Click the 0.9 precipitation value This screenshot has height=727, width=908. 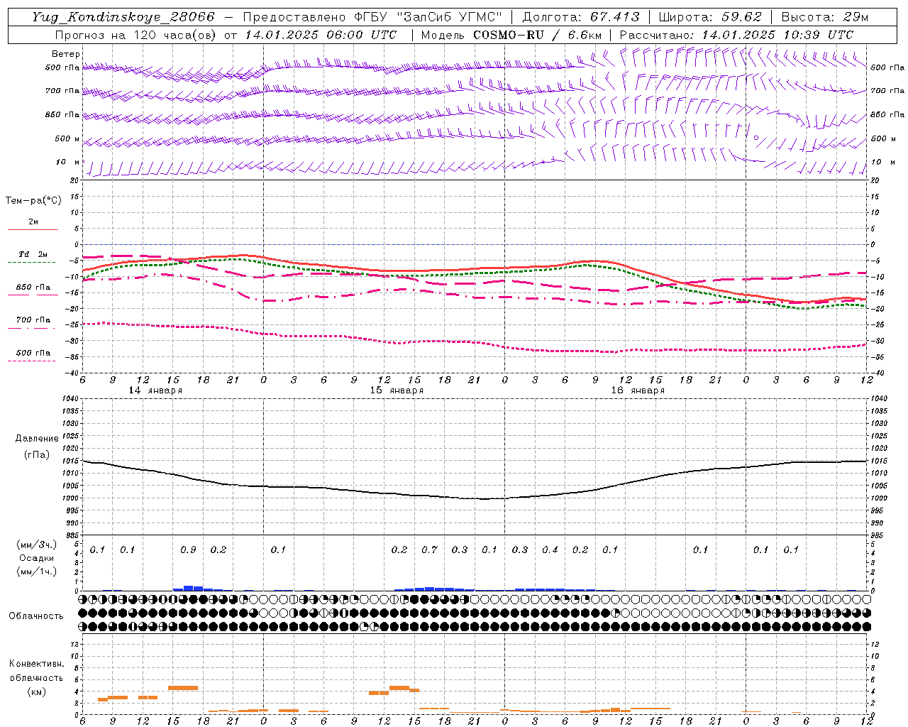pos(188,550)
